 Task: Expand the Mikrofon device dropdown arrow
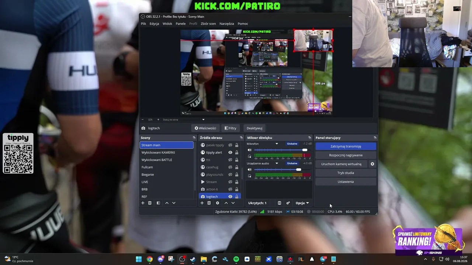tap(277, 144)
